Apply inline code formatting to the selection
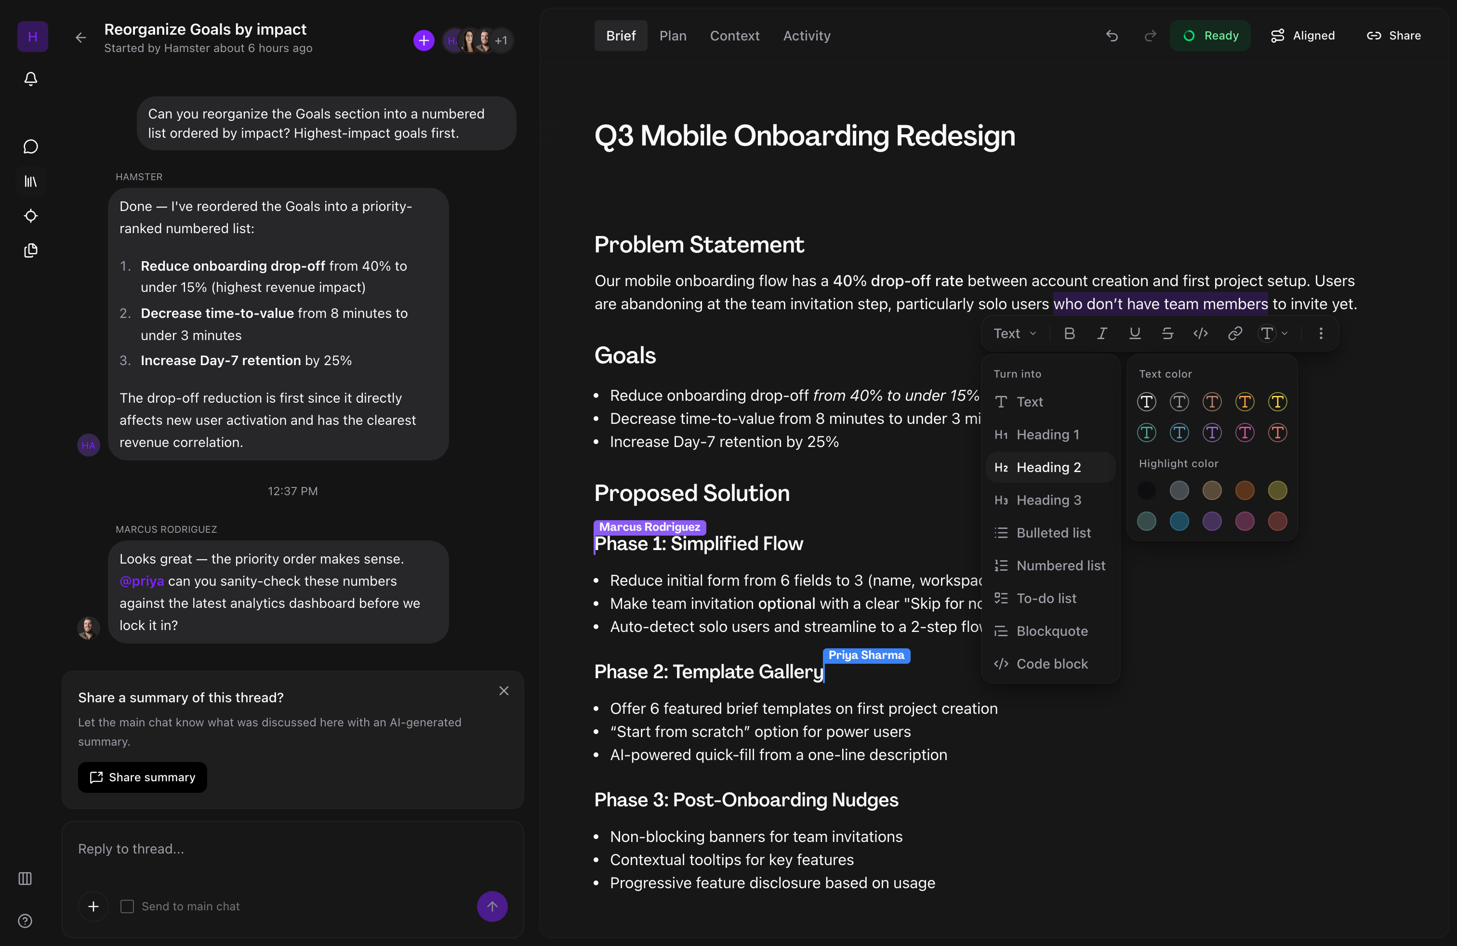 tap(1201, 333)
